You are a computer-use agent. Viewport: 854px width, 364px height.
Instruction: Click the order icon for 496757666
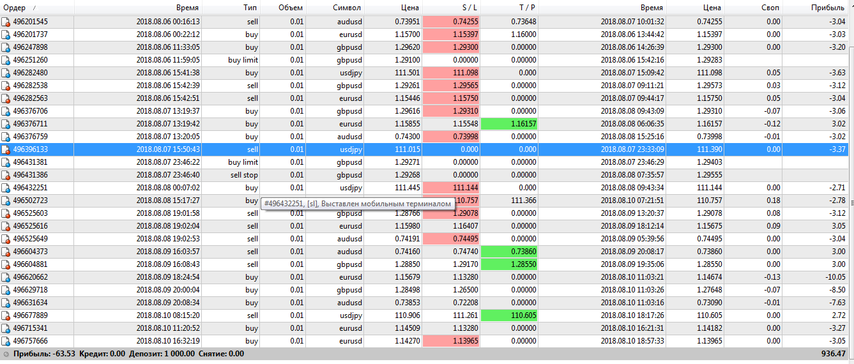(6, 341)
